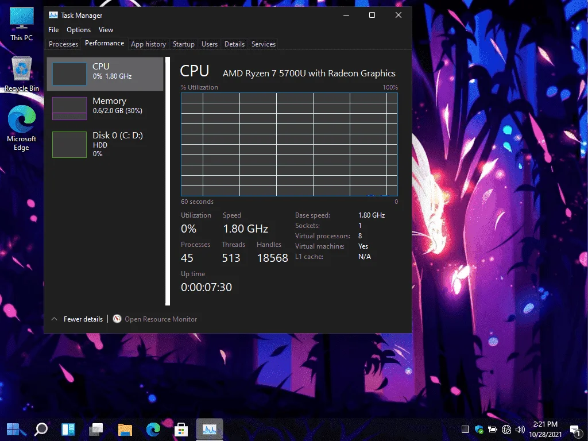Select Disk 0 (C: D:) in sidebar
This screenshot has height=441, width=588.
pos(106,144)
